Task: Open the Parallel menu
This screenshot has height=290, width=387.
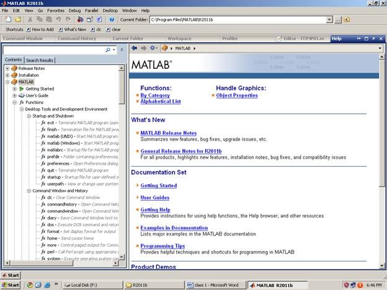Action: [x=91, y=11]
